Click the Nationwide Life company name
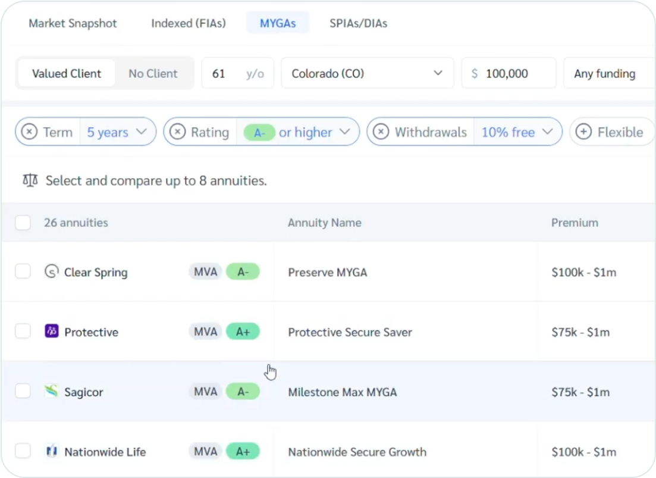Image resolution: width=656 pixels, height=478 pixels. (x=105, y=452)
